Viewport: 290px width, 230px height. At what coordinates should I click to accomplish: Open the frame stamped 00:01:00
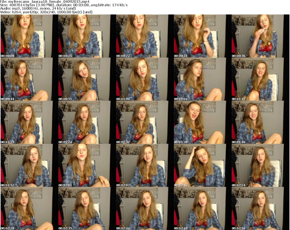click(145, 79)
